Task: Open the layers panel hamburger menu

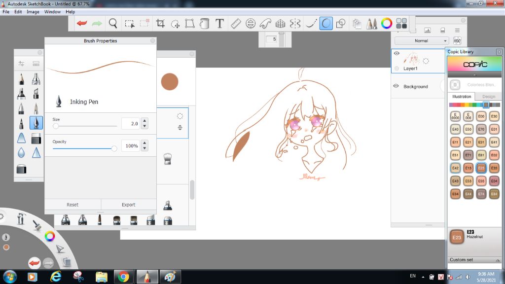Action: [457, 30]
